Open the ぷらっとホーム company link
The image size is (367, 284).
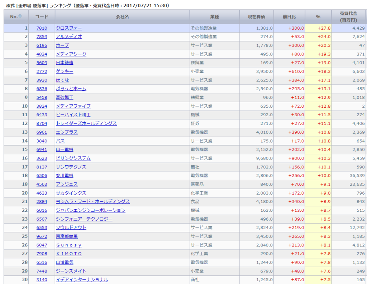point(71,89)
